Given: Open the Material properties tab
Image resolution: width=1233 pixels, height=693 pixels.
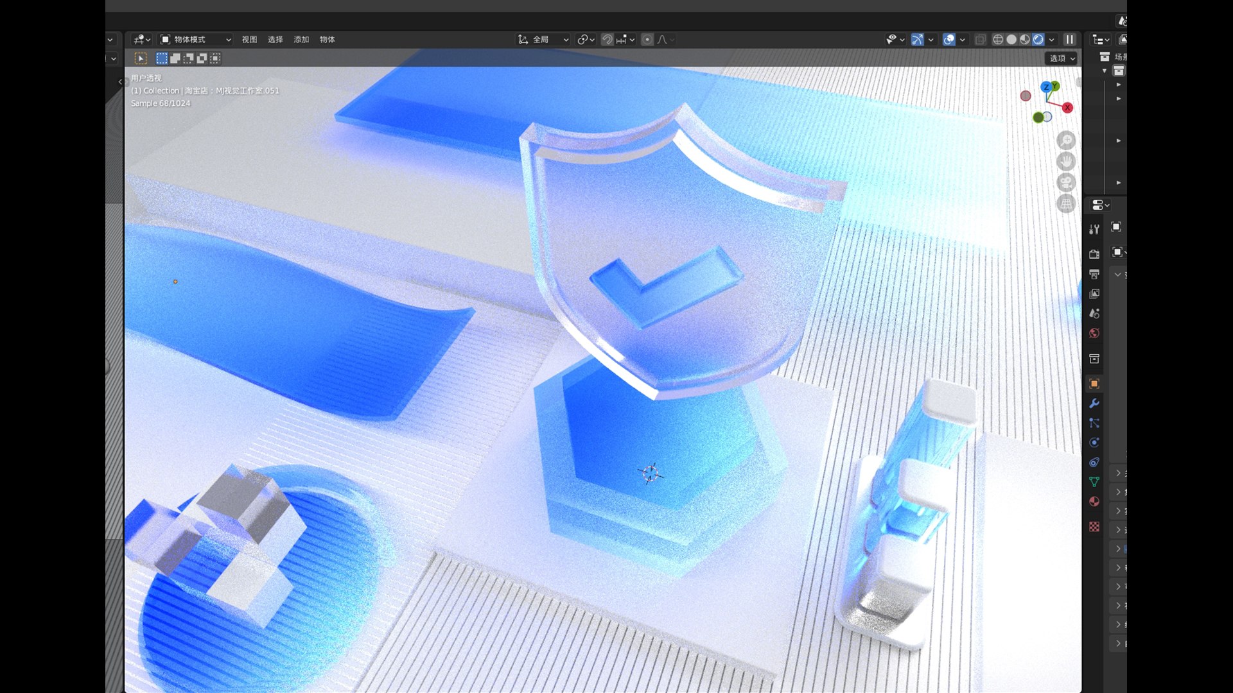Looking at the screenshot, I should (x=1094, y=502).
